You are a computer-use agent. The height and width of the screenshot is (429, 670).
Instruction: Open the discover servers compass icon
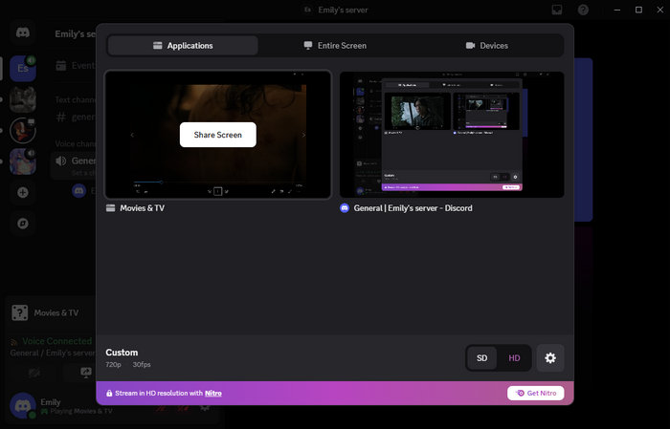(23, 224)
